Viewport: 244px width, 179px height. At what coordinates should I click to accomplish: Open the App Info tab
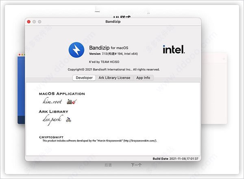coord(143,78)
